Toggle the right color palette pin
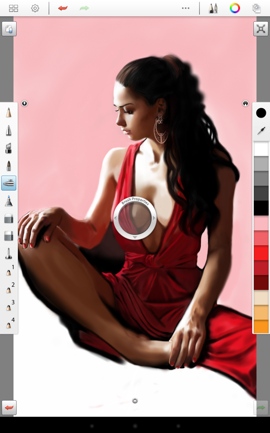The height and width of the screenshot is (433, 270). pyautogui.click(x=246, y=103)
